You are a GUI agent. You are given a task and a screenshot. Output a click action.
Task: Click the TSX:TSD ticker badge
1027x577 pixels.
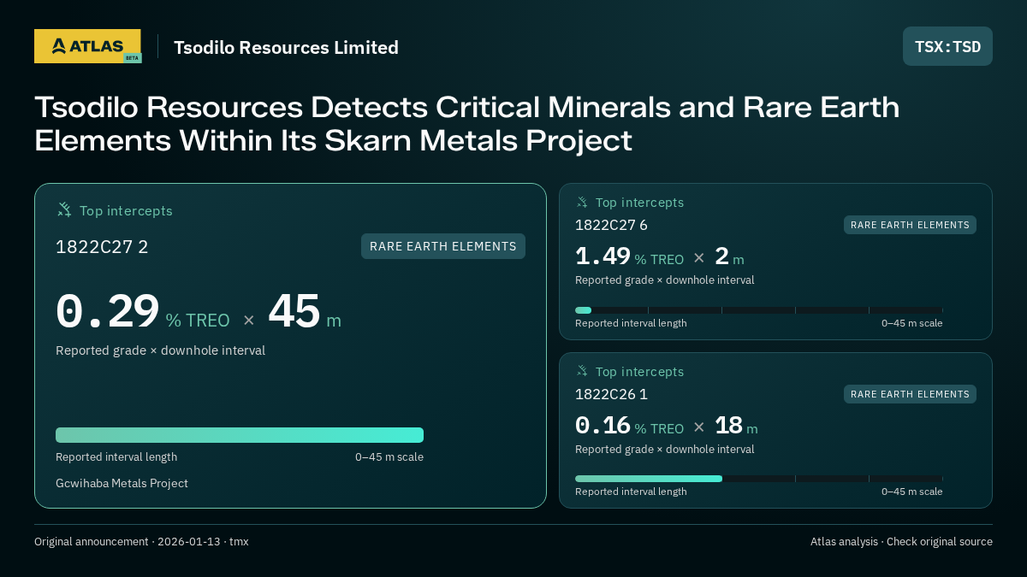coord(947,46)
